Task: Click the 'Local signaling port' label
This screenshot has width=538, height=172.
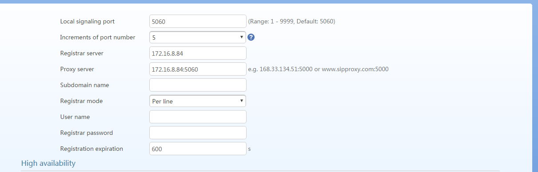Action: (x=88, y=21)
